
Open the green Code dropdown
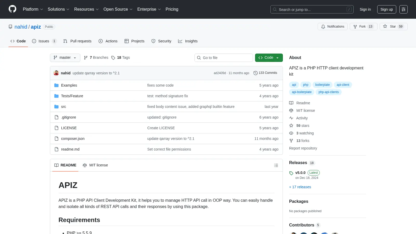tap(269, 58)
